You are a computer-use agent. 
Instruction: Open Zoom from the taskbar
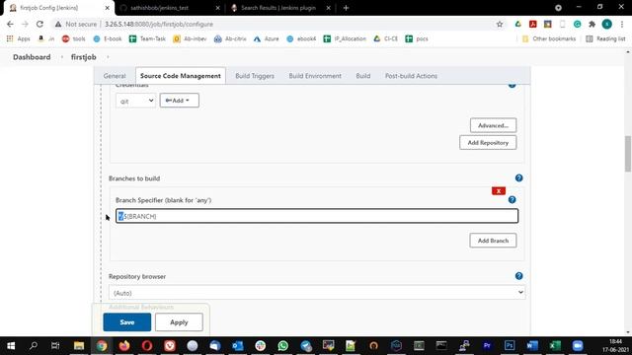578,346
